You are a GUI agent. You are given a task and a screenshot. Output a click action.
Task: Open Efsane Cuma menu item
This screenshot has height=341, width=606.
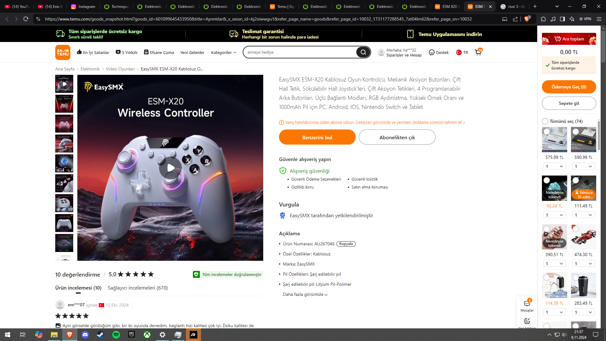159,52
